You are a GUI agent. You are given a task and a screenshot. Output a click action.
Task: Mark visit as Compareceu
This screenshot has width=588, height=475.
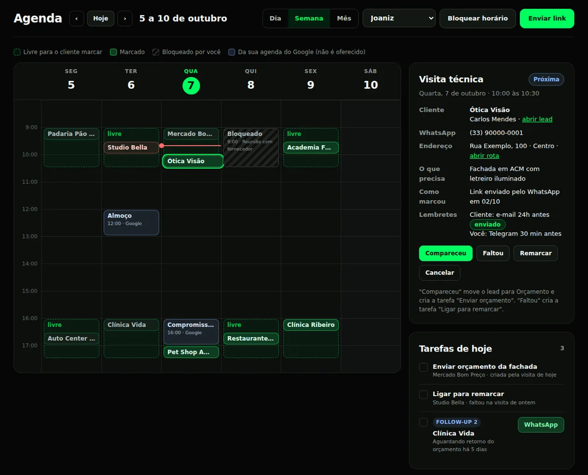[x=446, y=253]
